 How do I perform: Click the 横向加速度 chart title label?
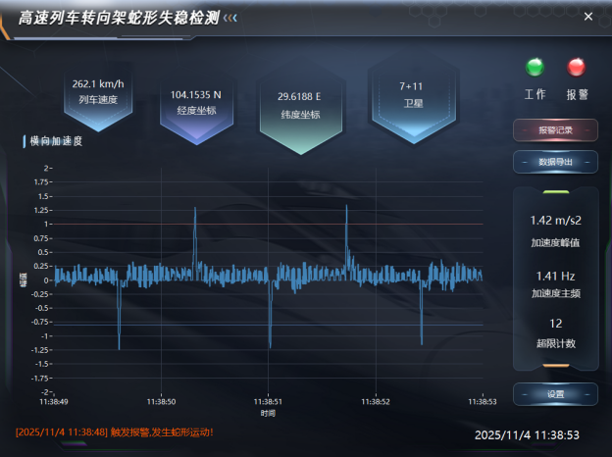click(56, 141)
